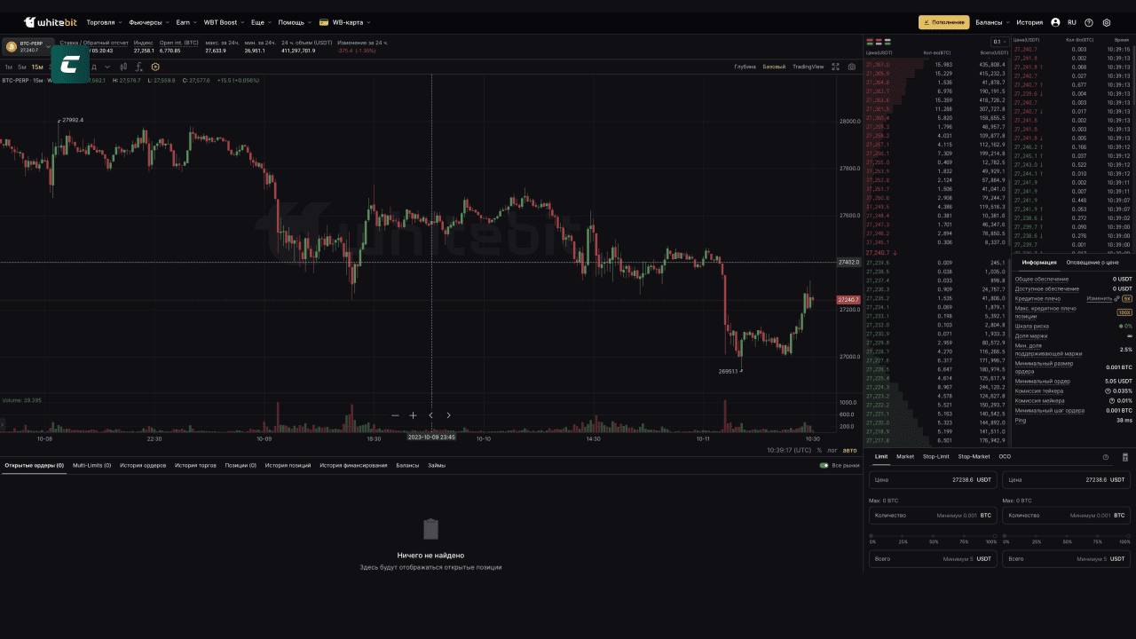Viewport: 1136px width, 639px height.
Task: Open the WBT Boost menu
Action: [x=223, y=22]
